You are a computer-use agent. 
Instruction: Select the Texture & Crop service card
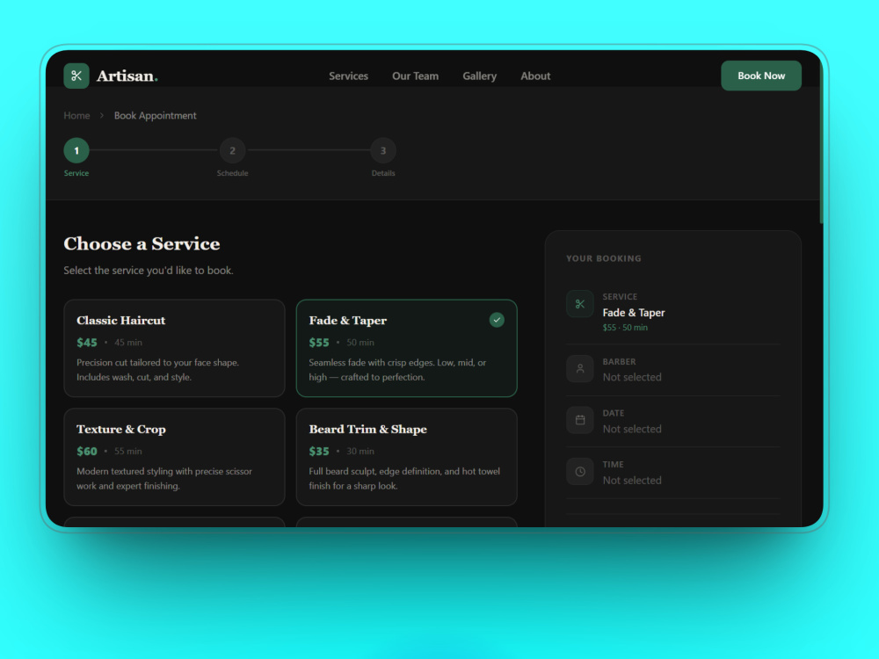pyautogui.click(x=174, y=457)
